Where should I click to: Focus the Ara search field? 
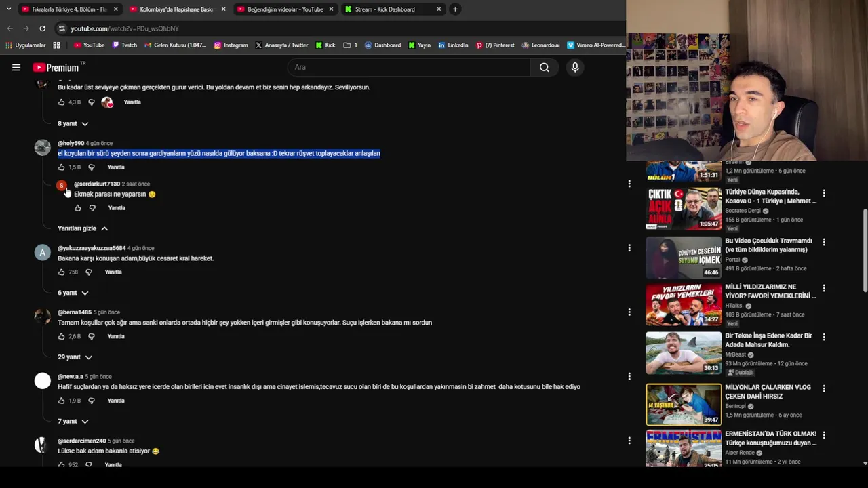(x=409, y=67)
